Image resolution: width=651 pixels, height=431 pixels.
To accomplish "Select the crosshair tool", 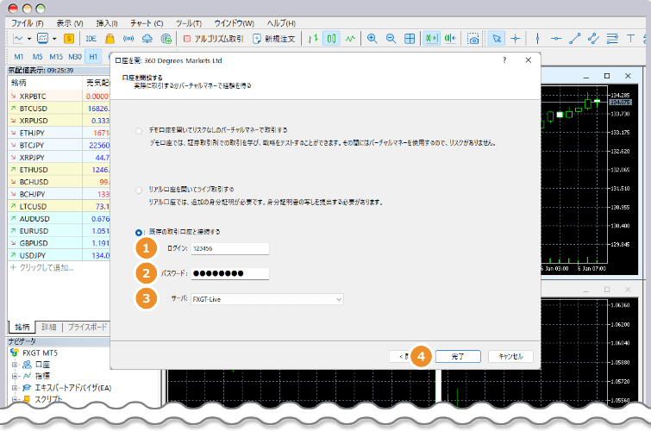I will (x=516, y=39).
